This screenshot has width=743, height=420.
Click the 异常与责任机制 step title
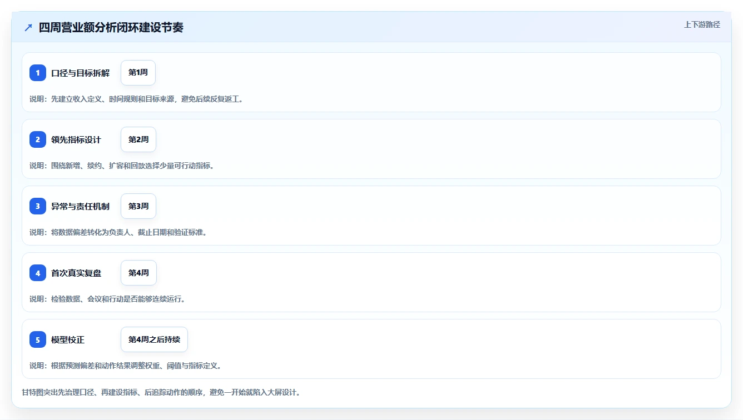pyautogui.click(x=80, y=206)
